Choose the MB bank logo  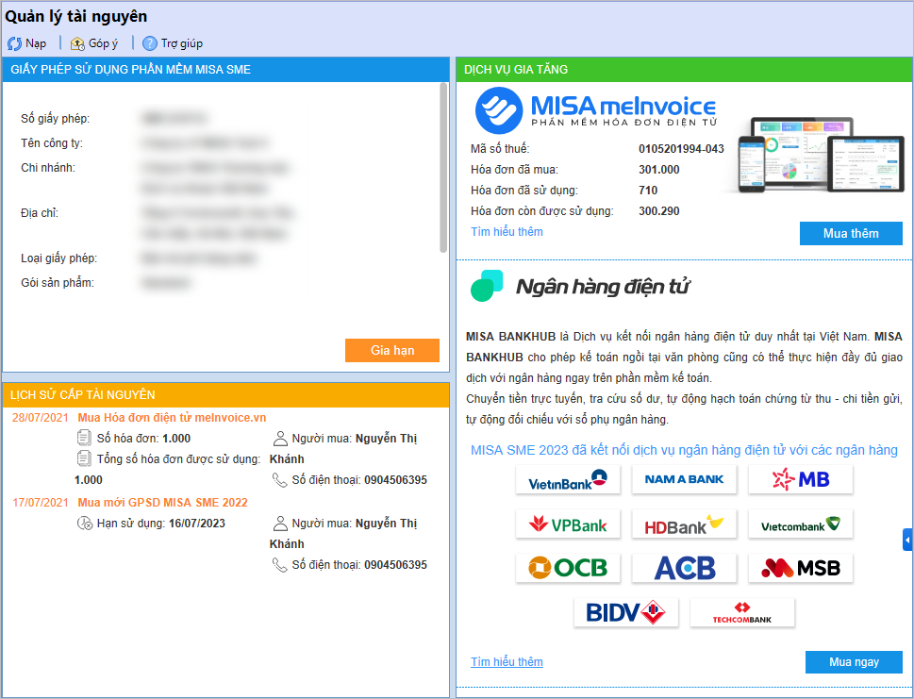[x=800, y=479]
